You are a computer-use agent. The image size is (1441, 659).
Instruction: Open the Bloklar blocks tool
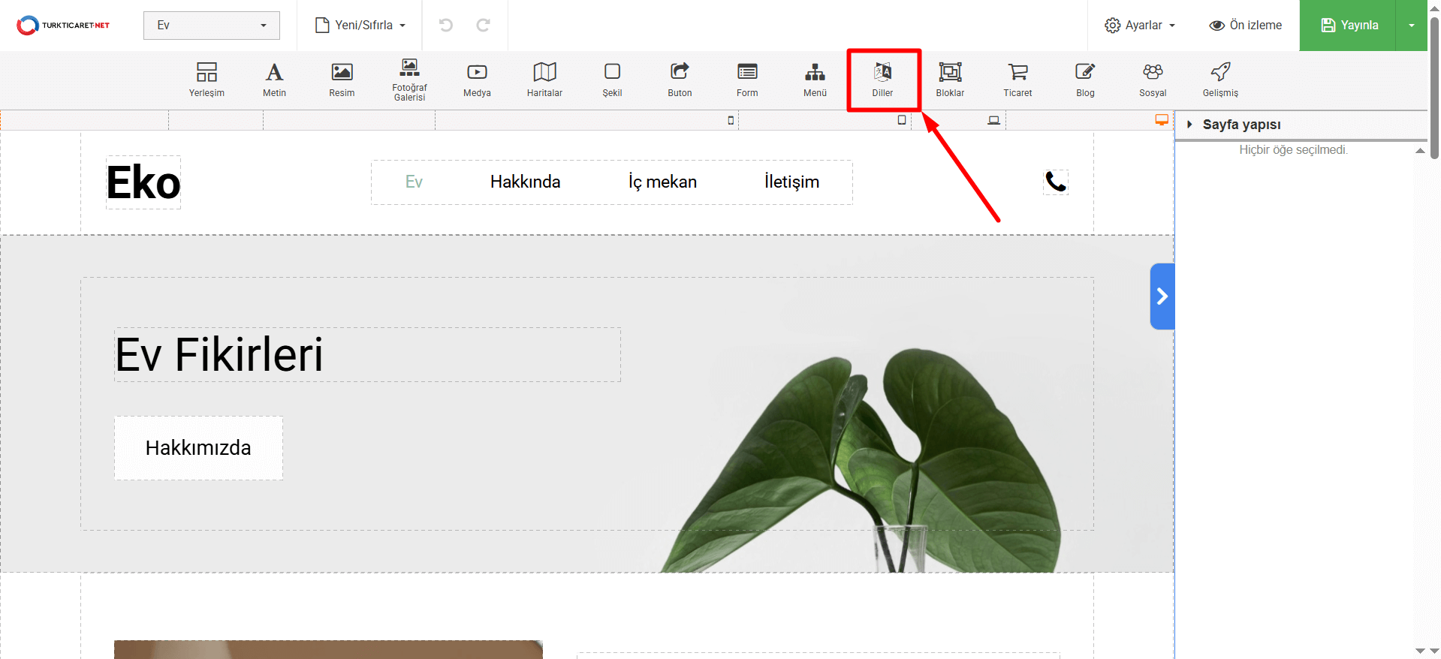click(950, 80)
